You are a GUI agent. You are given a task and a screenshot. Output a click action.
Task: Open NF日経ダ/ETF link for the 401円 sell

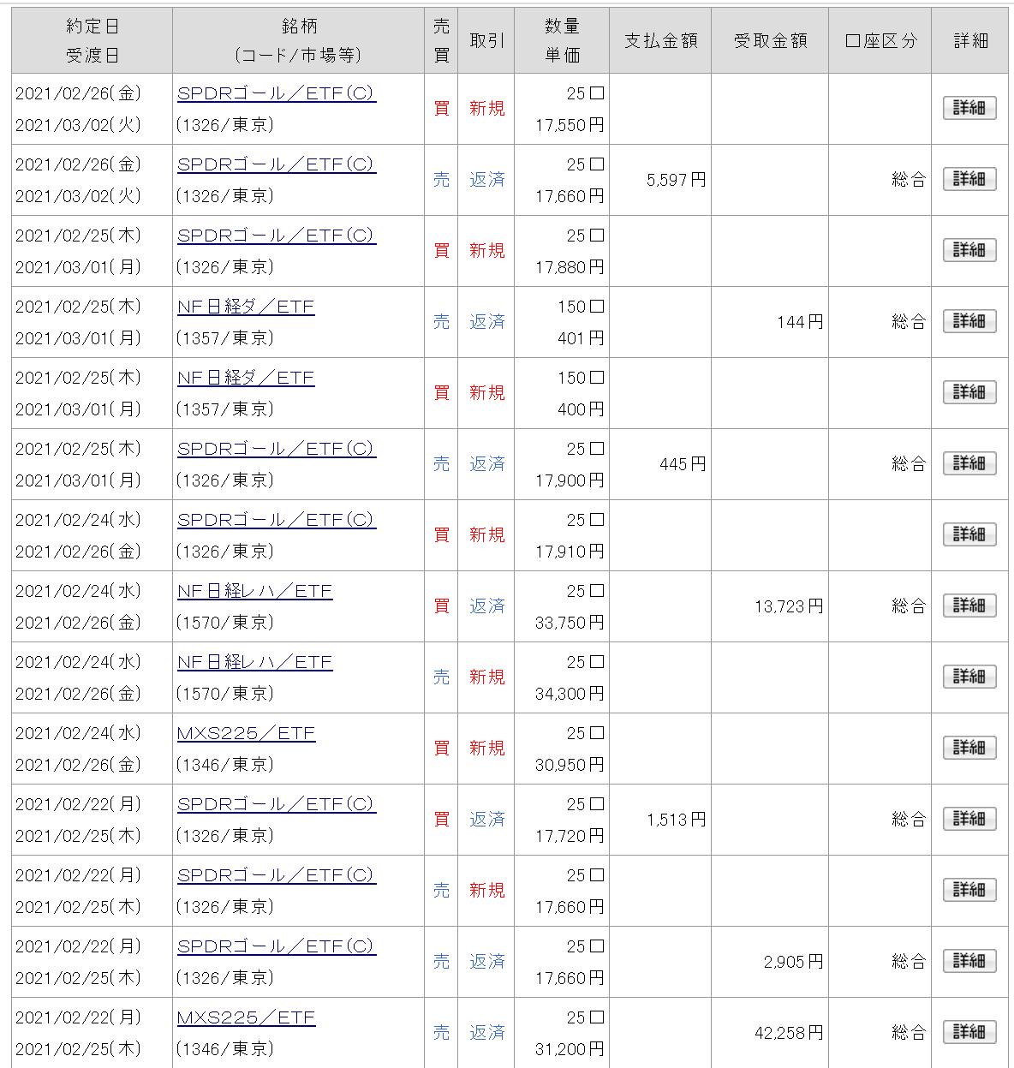point(246,307)
